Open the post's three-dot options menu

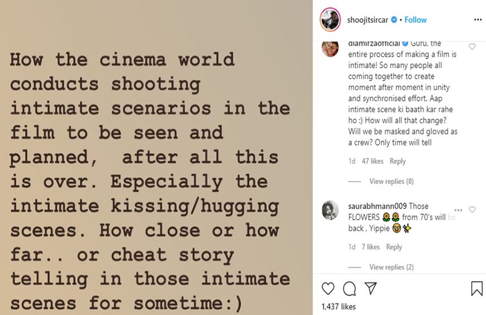[477, 19]
